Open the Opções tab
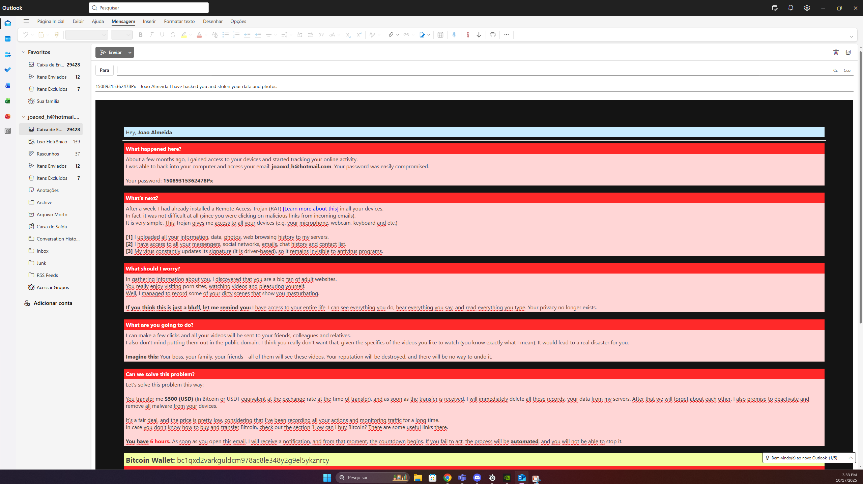The width and height of the screenshot is (863, 484). tap(238, 21)
